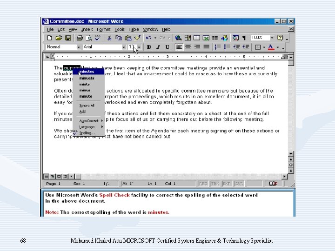Click Select Browse Object round button
Viewport: 335px width, 251px height.
[x=290, y=165]
